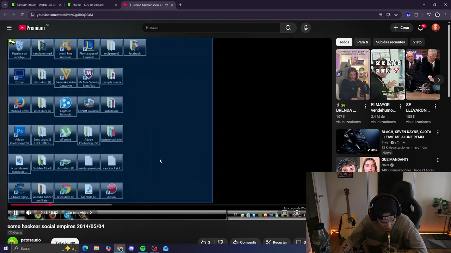
Task: Go to YouTube Premium home logo
Action: [32, 28]
